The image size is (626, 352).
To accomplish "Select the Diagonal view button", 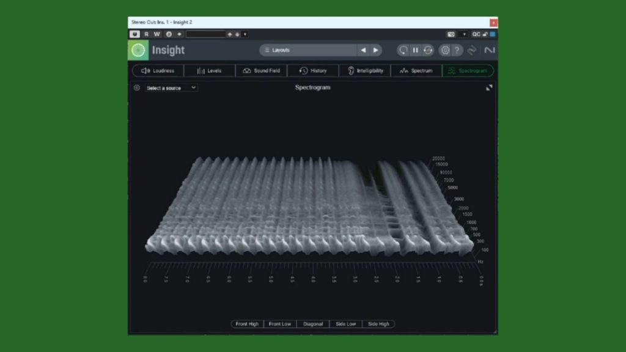I will 313,324.
